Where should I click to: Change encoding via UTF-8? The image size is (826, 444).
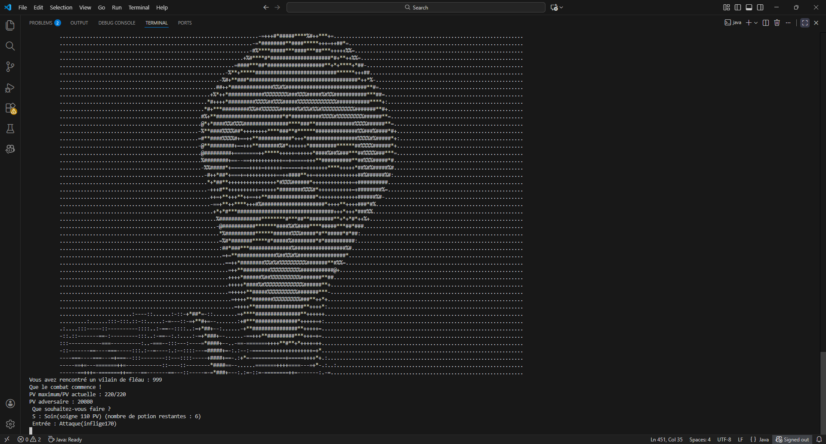(724, 439)
